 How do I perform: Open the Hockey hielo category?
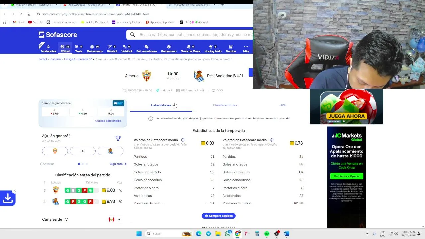pos(213,49)
